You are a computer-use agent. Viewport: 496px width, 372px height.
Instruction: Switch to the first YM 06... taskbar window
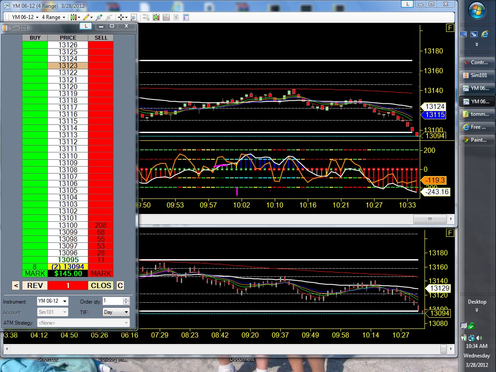pyautogui.click(x=477, y=88)
